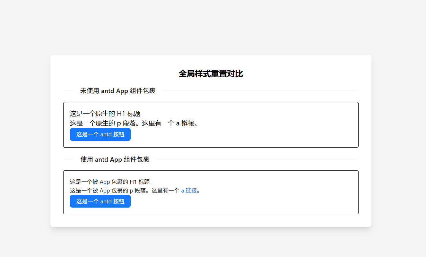Click the antd button in the unwrapped box

[x=100, y=134]
